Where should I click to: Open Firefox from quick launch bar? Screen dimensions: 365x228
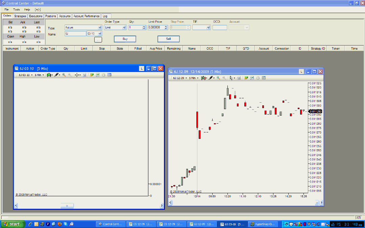tap(59, 224)
